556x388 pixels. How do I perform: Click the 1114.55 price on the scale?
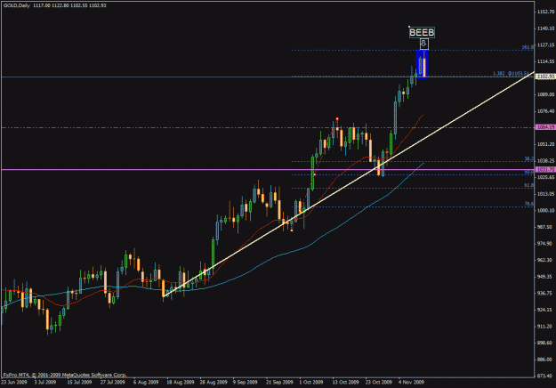(545, 61)
